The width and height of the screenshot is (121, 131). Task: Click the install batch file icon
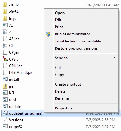(5, 80)
